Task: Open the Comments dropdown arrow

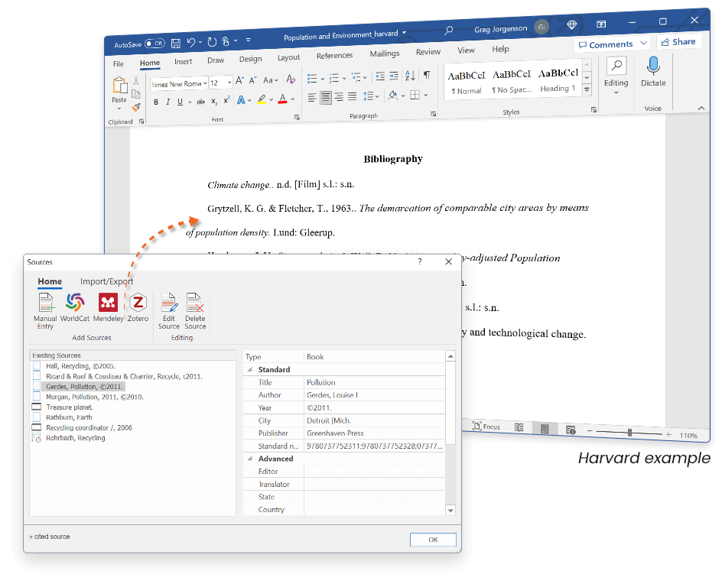Action: tap(644, 43)
